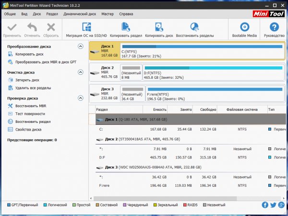This screenshot has width=288, height=216.
Task: Select the Диск 3 WDC WD2500AAJS row
Action: point(191,168)
